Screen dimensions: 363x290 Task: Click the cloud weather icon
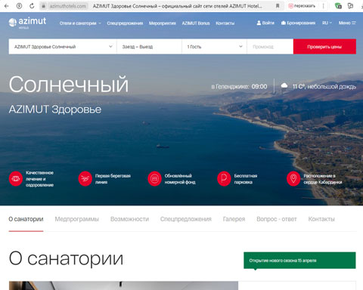284,86
